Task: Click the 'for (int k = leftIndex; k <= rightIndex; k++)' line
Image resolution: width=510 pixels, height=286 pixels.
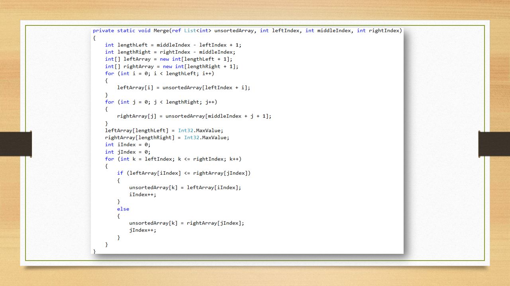Action: 173,159
